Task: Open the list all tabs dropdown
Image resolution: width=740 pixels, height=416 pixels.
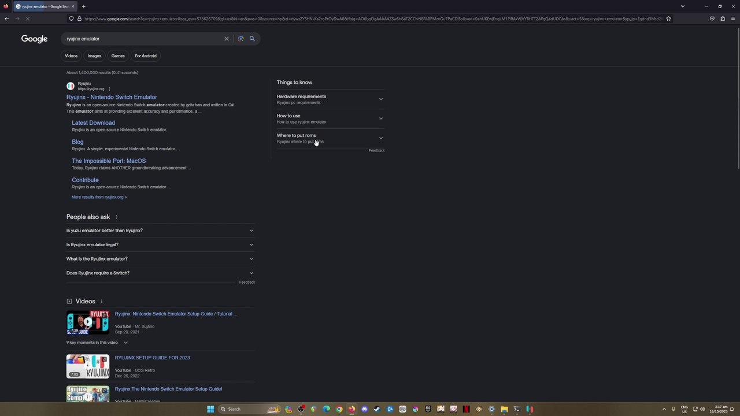Action: (682, 6)
